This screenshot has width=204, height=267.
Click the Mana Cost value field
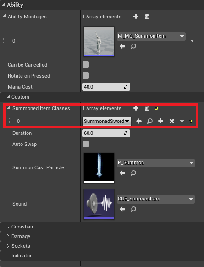pos(106,87)
